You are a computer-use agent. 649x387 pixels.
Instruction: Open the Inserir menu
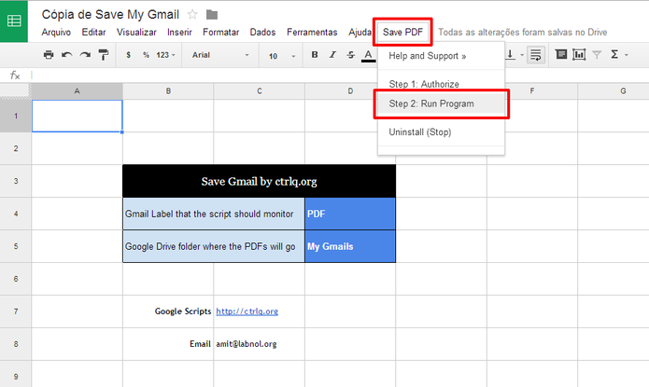[x=179, y=33]
